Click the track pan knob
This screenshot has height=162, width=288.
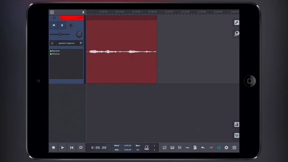[79, 34]
